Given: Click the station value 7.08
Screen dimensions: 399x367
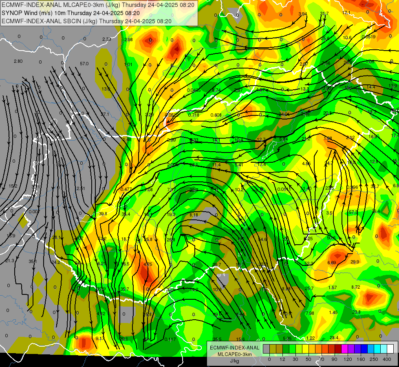Looking at the screenshot, I should (x=148, y=190).
